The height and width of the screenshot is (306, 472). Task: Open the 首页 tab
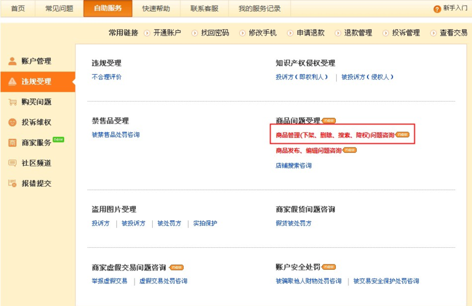click(18, 9)
